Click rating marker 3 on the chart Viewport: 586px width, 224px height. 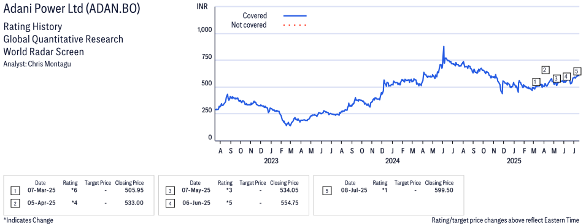click(x=556, y=78)
